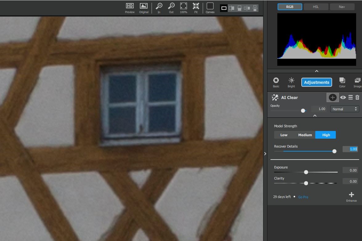The image size is (362, 241).
Task: Click the Go Pro link
Action: point(303,197)
